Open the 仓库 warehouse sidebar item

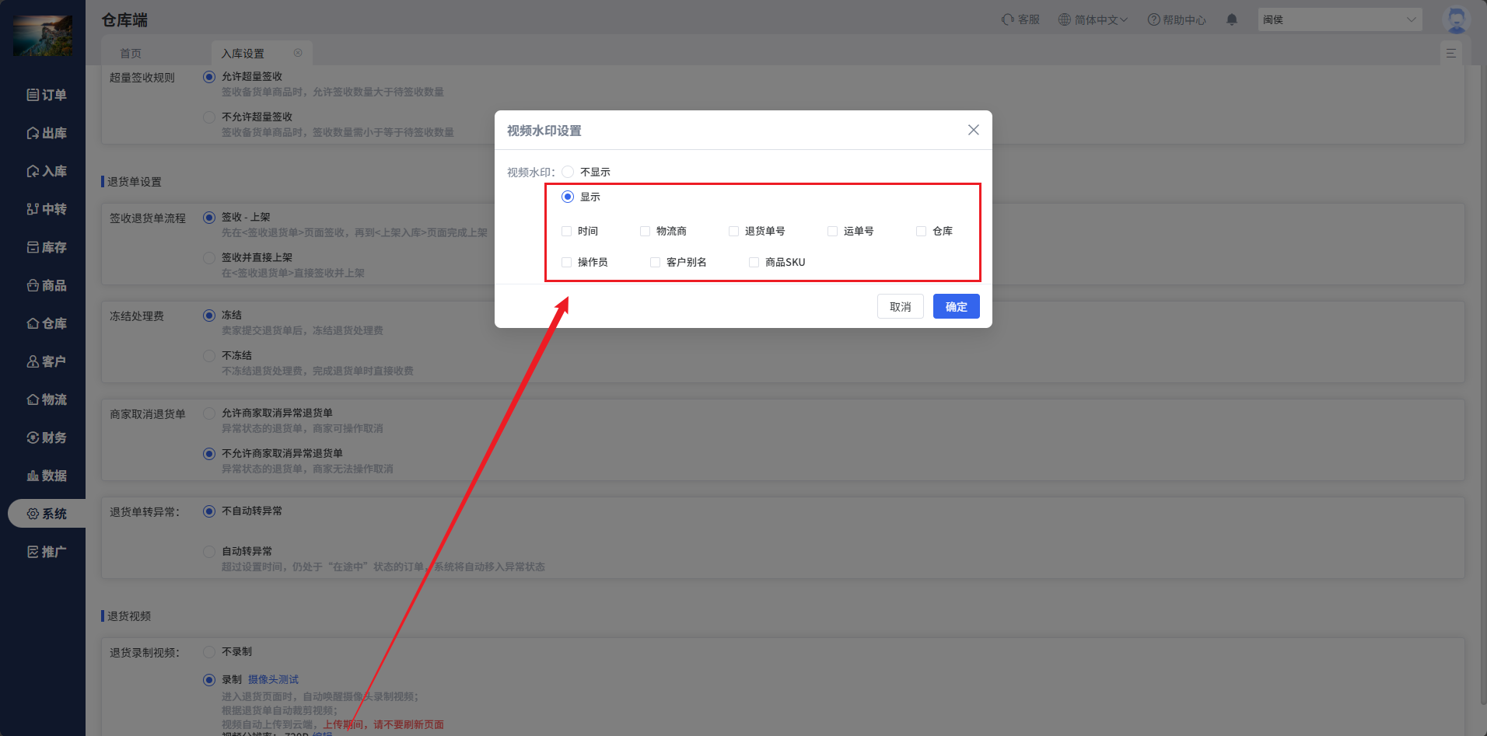[47, 323]
